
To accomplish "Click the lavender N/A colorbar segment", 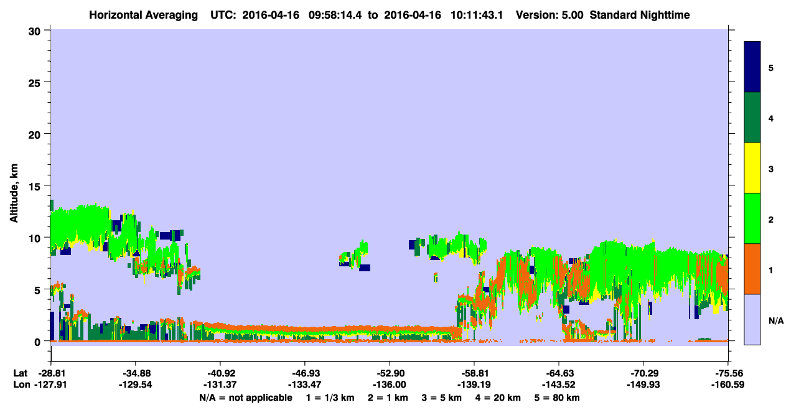I will [752, 319].
